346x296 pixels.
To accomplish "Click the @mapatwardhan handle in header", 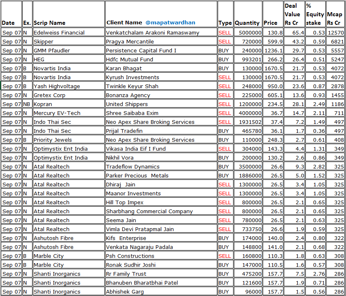I will point(170,22).
